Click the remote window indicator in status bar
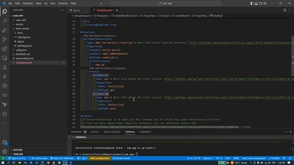The image size is (294, 165). (x=3, y=158)
